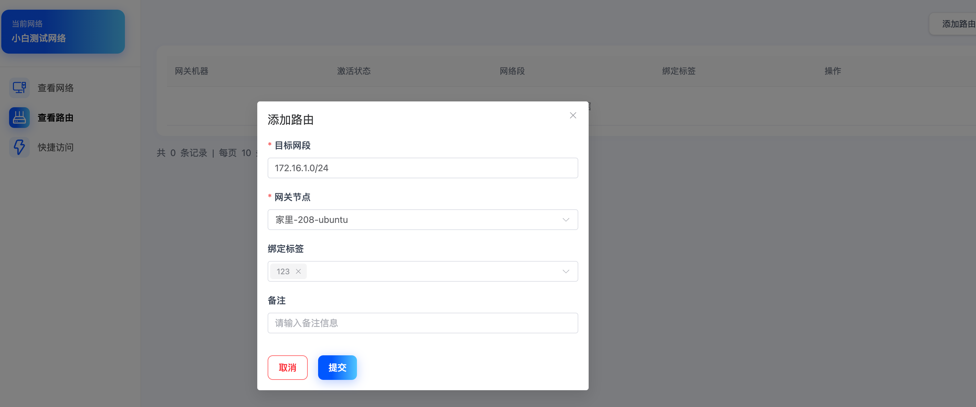Click the 网络段 column header
Screen dimensions: 976x407
(x=512, y=71)
